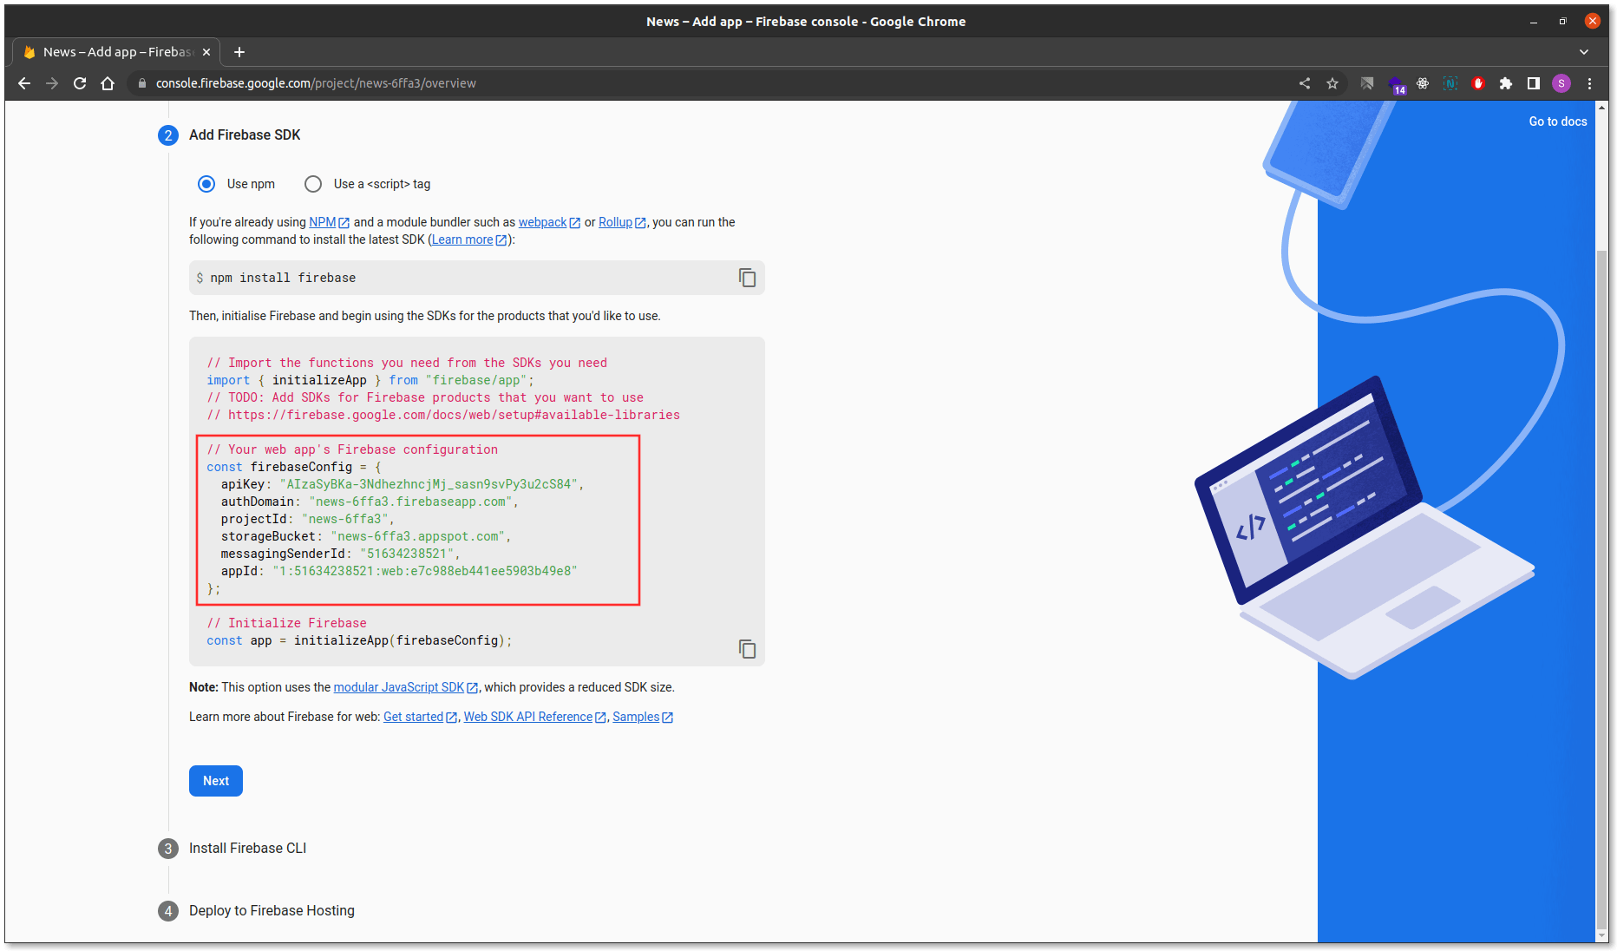
Task: Open the Chrome side panel icon
Action: tap(1534, 83)
